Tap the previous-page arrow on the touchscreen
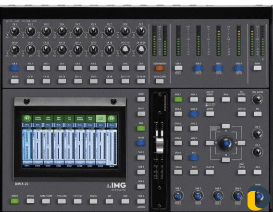This screenshot has width=273, height=212. click(x=27, y=119)
